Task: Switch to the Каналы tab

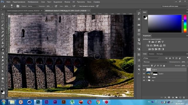Action: [152, 54]
